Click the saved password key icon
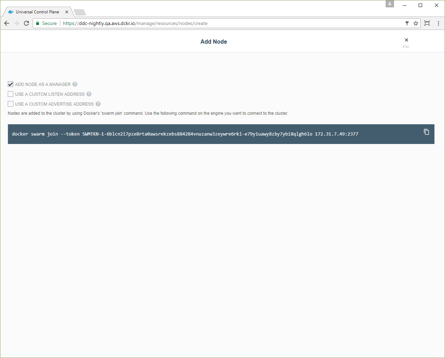This screenshot has height=358, width=445. (407, 23)
